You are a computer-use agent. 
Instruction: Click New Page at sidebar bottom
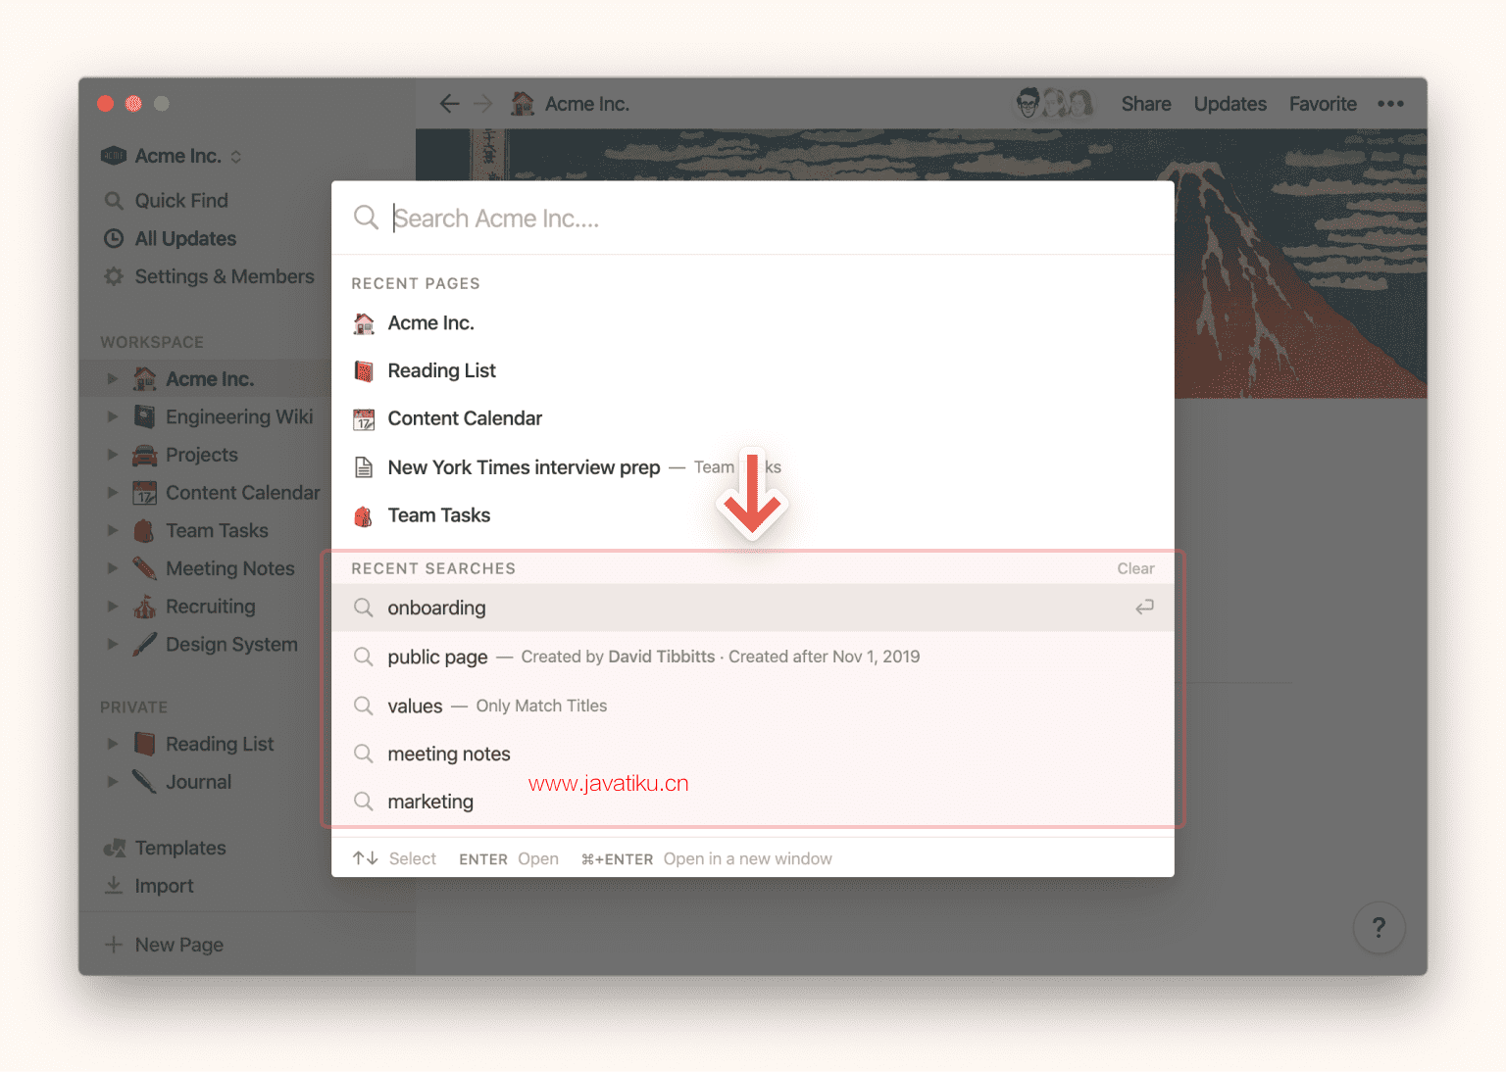(x=179, y=945)
